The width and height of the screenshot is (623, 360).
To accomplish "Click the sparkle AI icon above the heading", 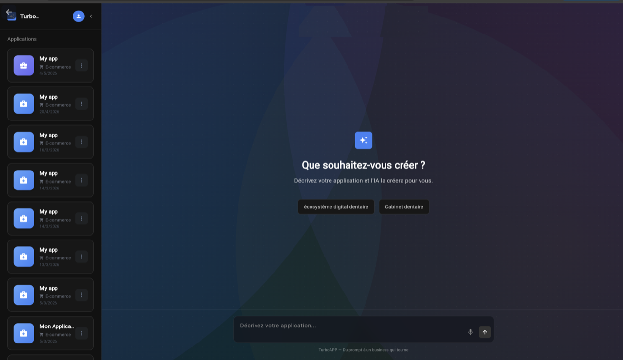I will tap(364, 140).
